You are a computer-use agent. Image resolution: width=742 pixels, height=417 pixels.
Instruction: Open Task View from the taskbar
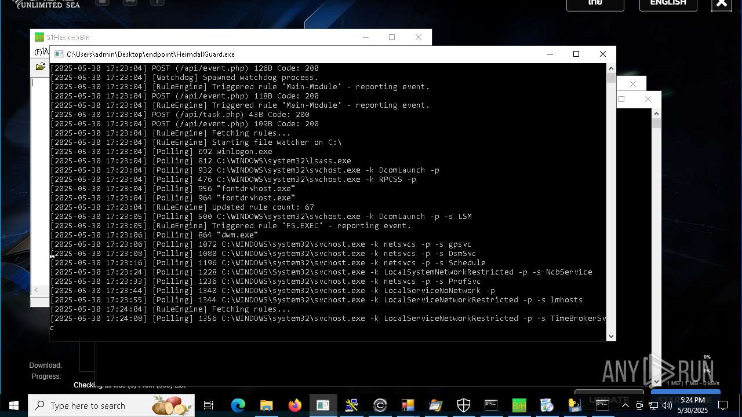[209, 405]
